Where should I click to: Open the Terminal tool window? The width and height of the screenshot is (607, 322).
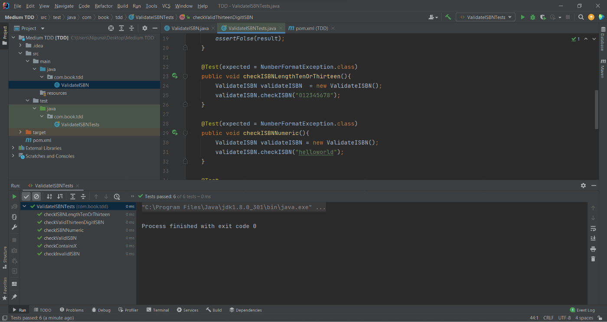(x=158, y=310)
